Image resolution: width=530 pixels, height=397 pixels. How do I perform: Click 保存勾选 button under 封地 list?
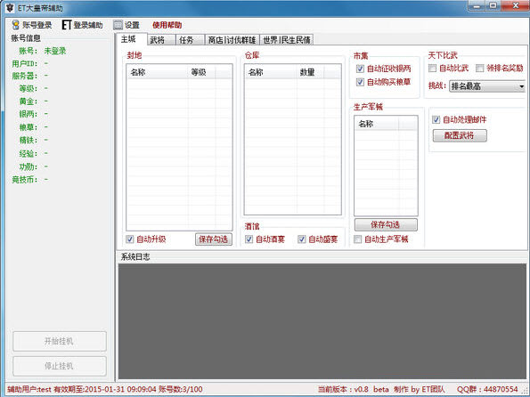(214, 239)
